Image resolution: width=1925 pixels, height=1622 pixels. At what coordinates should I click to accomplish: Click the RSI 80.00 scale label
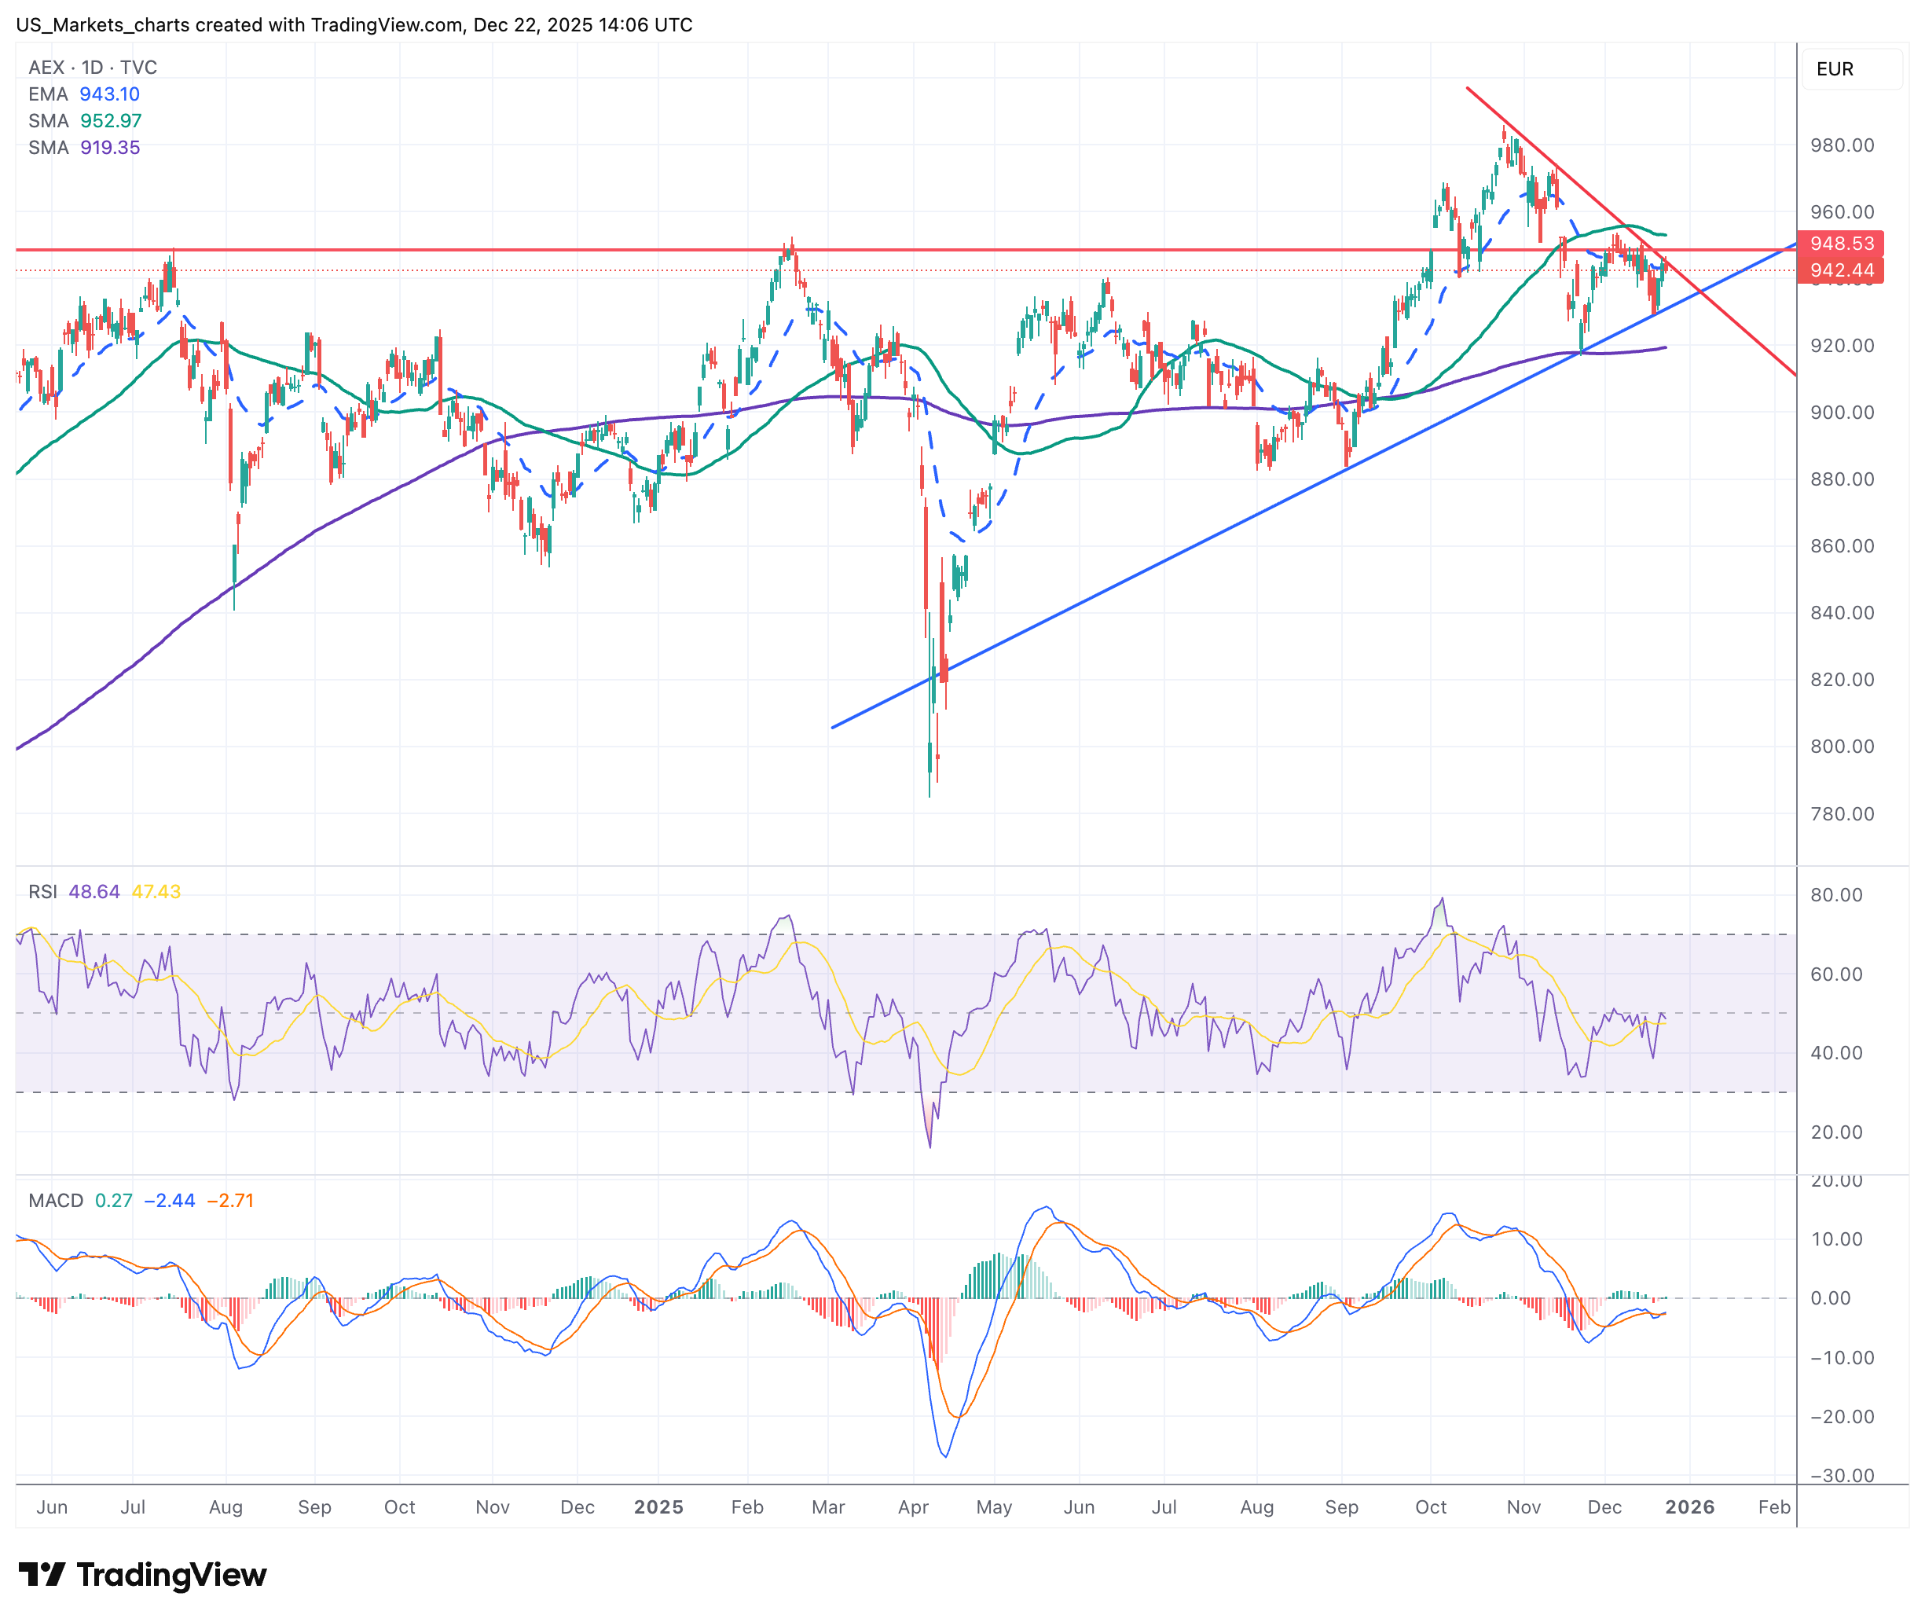(1836, 896)
